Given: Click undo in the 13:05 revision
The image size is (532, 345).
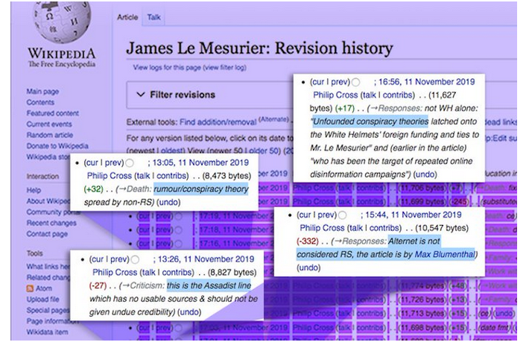Looking at the screenshot, I should click(x=168, y=202).
